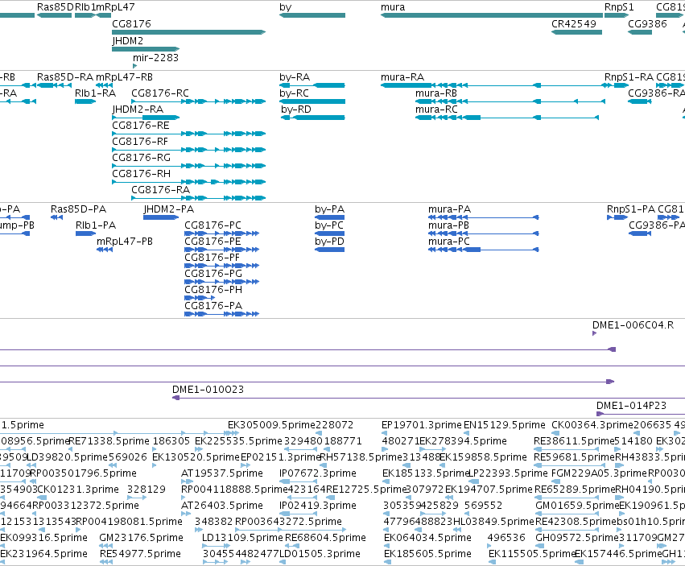Select the CK00364.3prime EST label
Viewport: 685px width, 566px height.
[x=590, y=425]
